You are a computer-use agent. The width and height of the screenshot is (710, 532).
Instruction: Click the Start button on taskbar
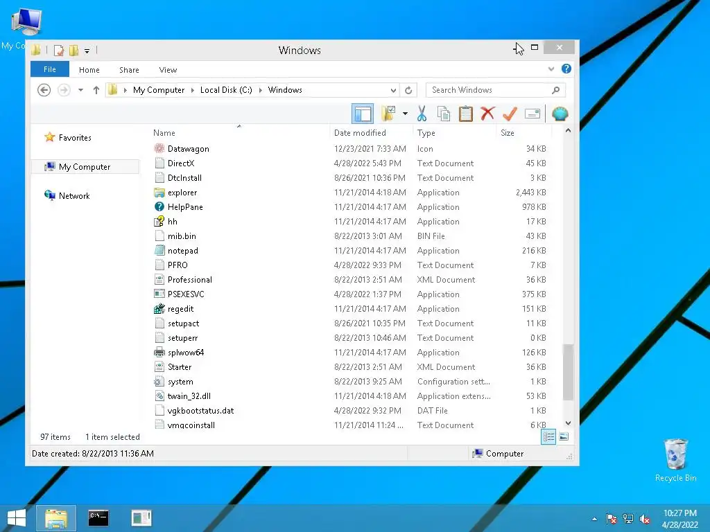coord(17,518)
